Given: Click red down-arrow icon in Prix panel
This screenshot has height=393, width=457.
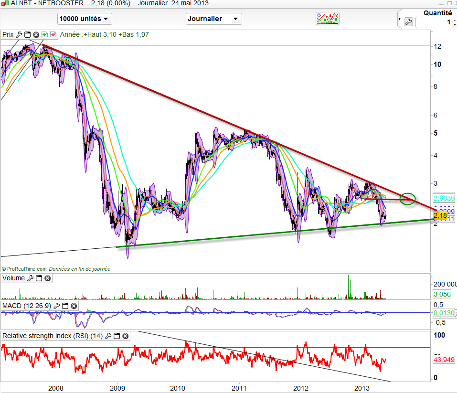Looking at the screenshot, I should [x=53, y=34].
